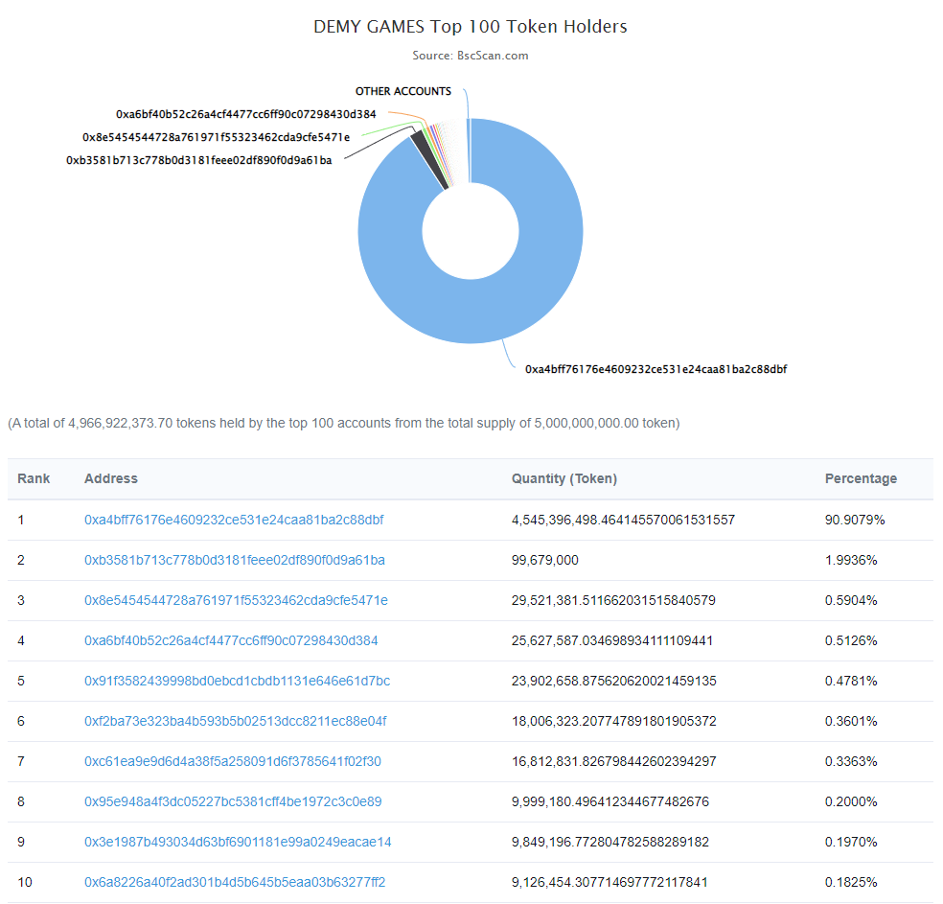
Task: Select quantity 16,812,831.826798442602394297 cell
Action: pos(614,761)
